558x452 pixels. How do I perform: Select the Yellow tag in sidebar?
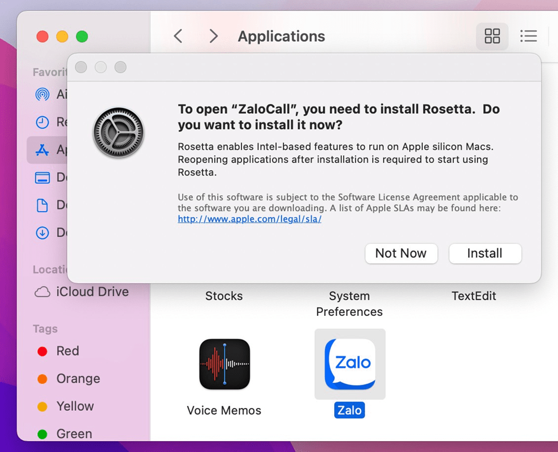pos(74,406)
